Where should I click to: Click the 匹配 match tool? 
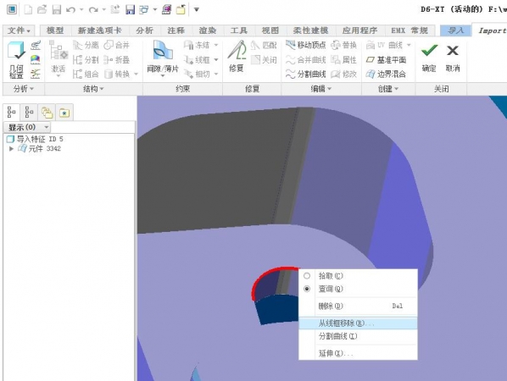pyautogui.click(x=265, y=45)
